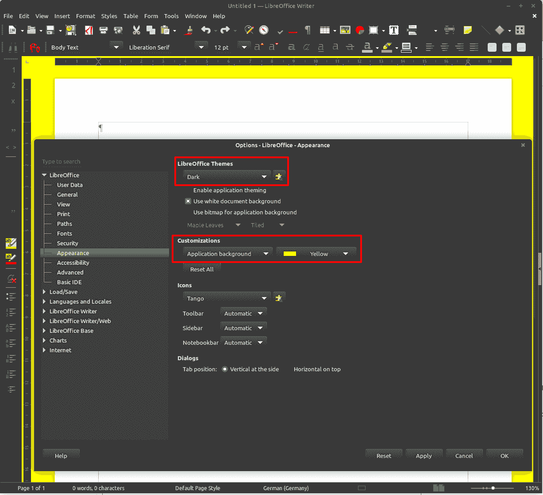Image resolution: width=543 pixels, height=495 pixels.
Task: Open the Application background customization dropdown
Action: tap(227, 254)
